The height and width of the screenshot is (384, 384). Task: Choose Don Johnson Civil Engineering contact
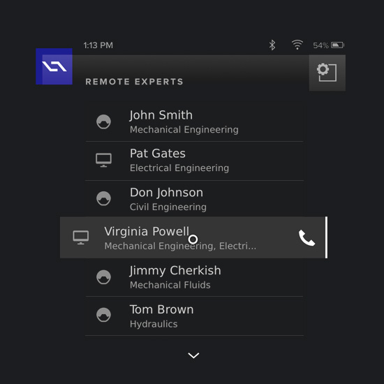tap(194, 199)
